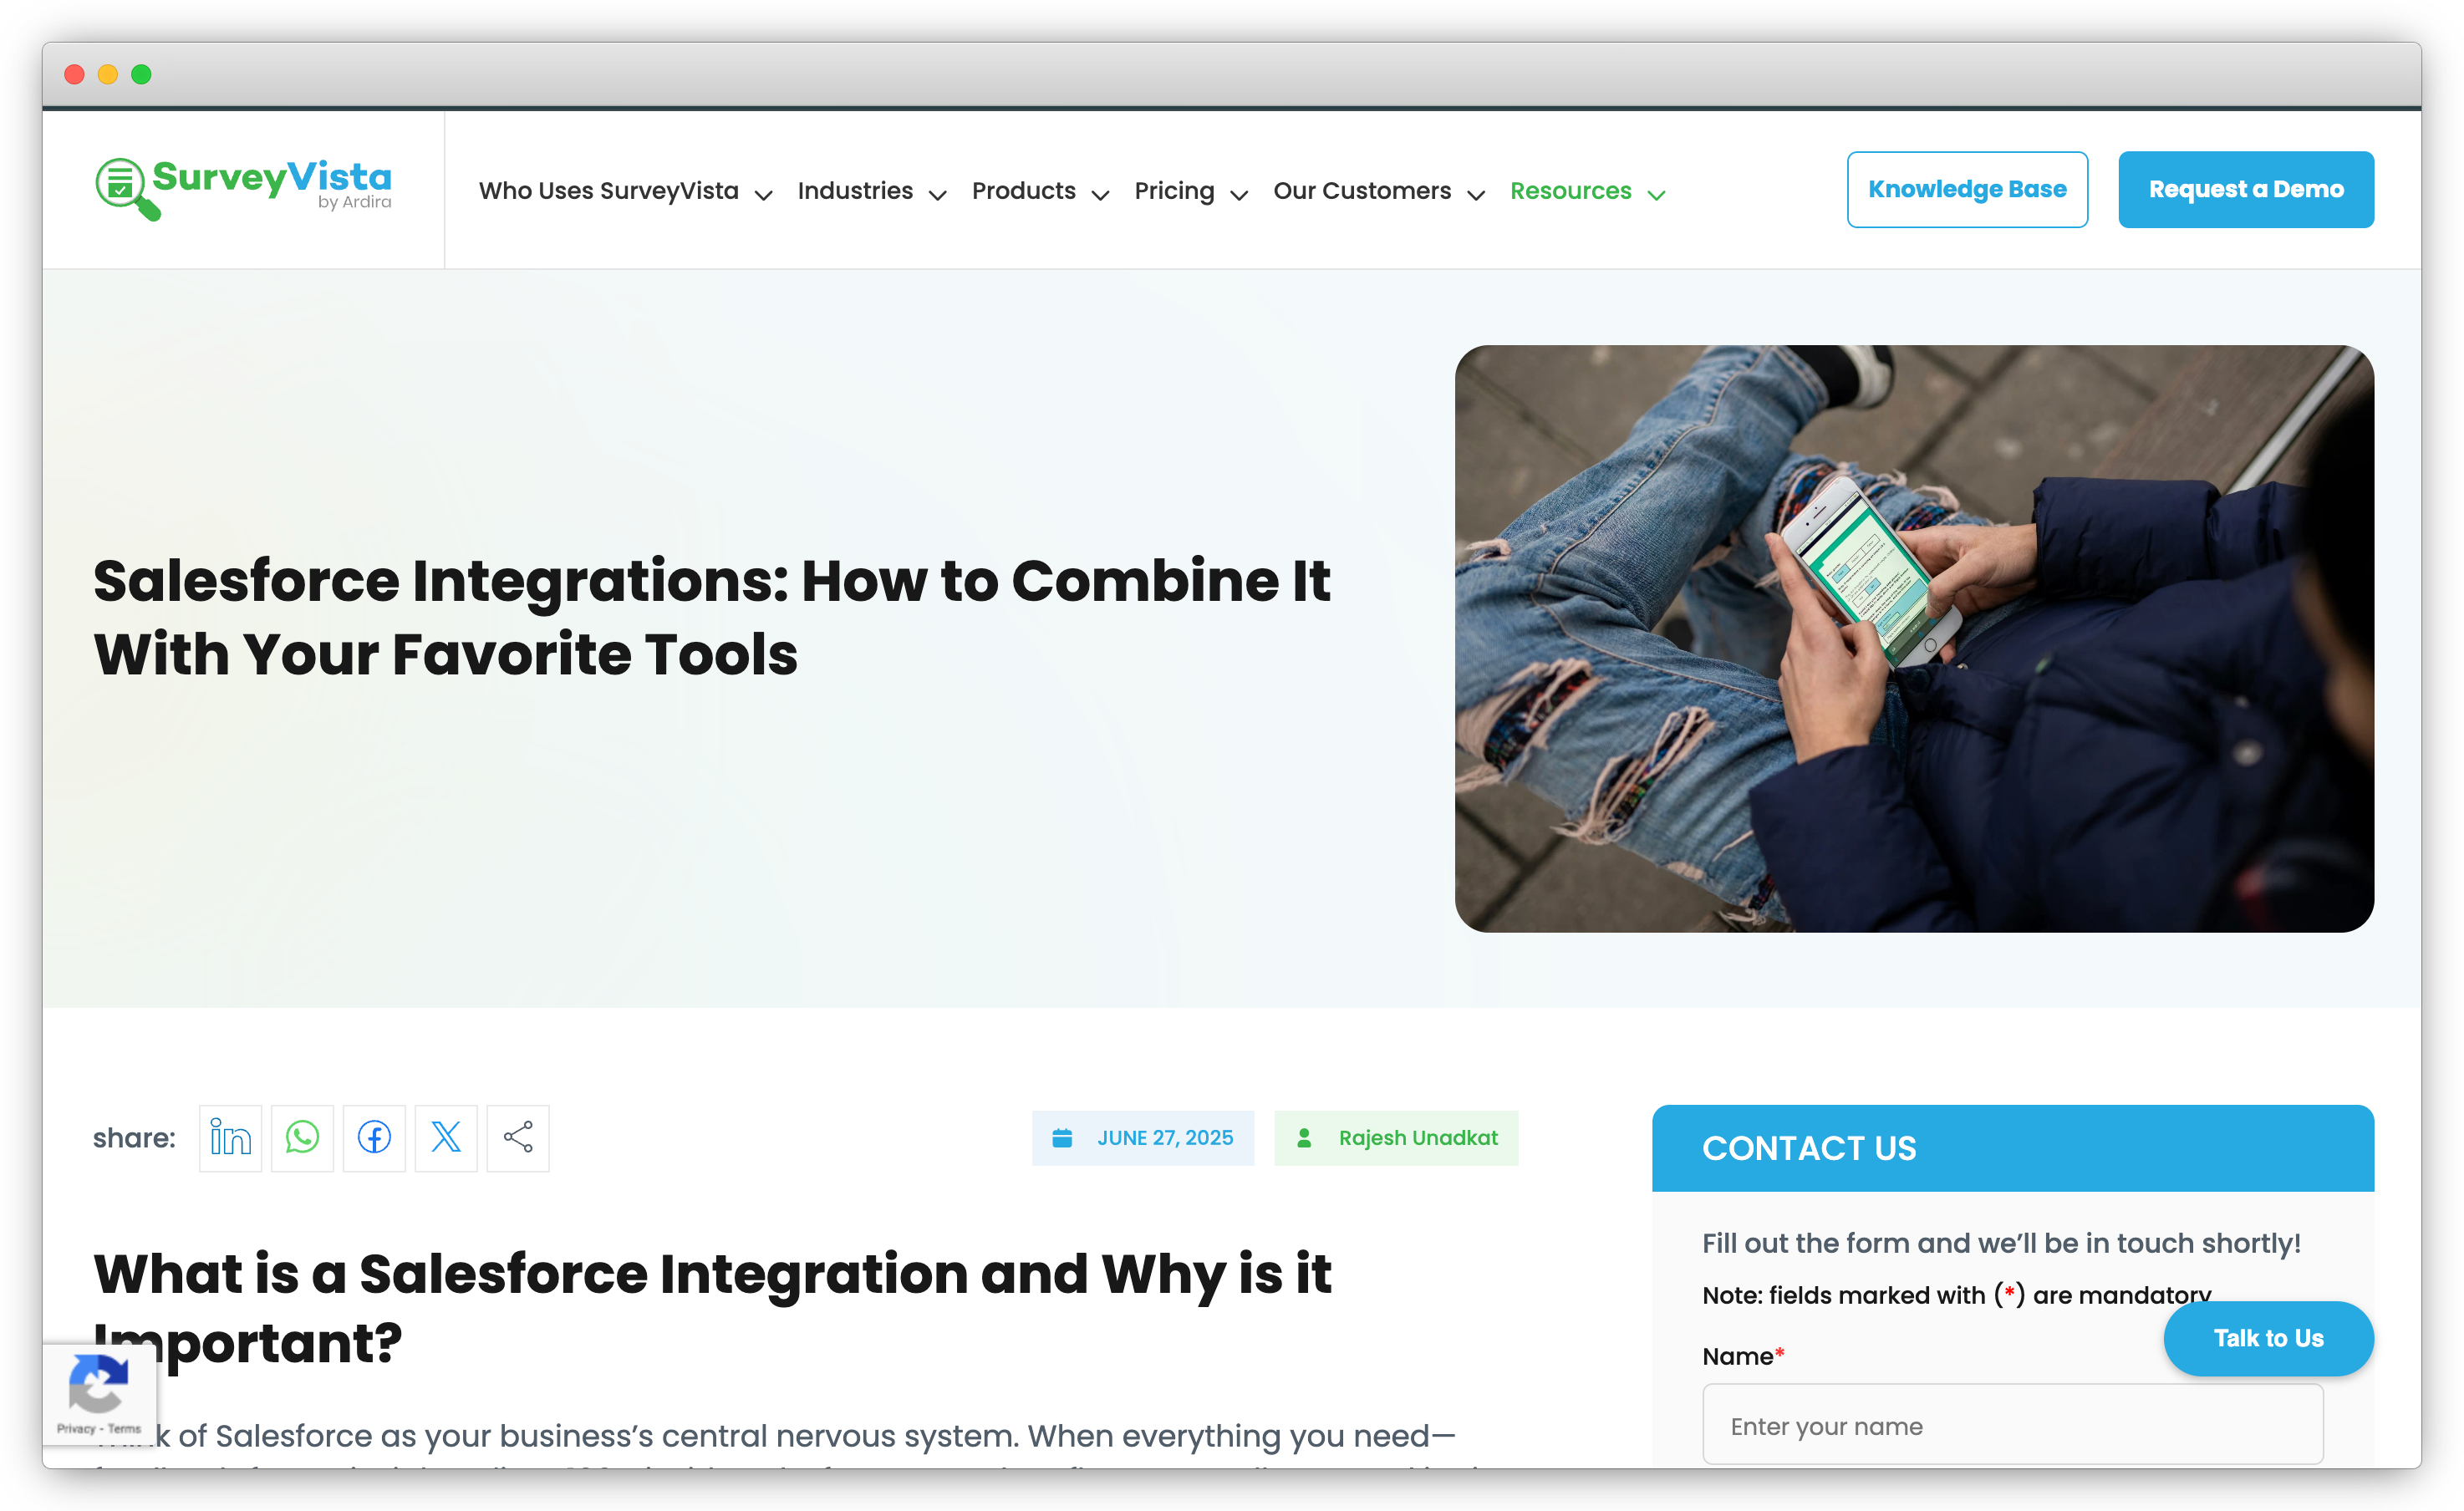Click the author icon next to Rajesh Unadkat
This screenshot has width=2464, height=1511.
click(1305, 1137)
